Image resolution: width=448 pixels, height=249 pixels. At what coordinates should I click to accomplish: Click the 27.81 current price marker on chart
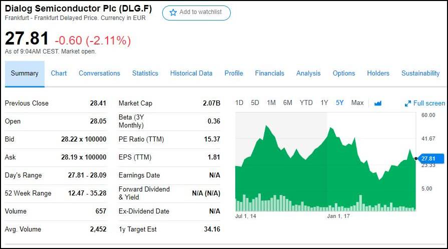[430, 158]
